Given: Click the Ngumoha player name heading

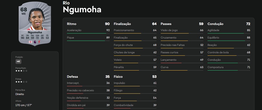Looking at the screenshot, I should [x=82, y=10].
